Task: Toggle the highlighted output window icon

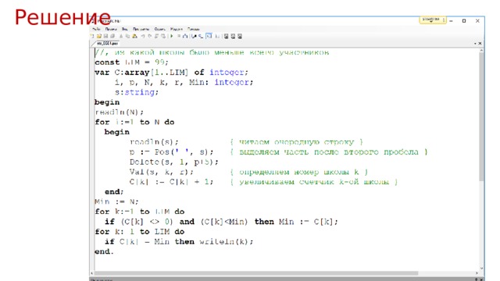Action: tap(209, 36)
